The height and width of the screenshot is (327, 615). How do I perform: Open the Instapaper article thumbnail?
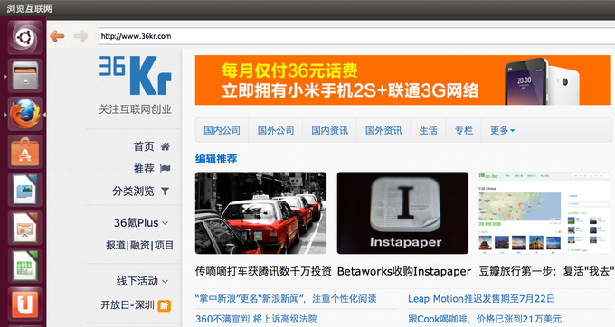[x=402, y=213]
